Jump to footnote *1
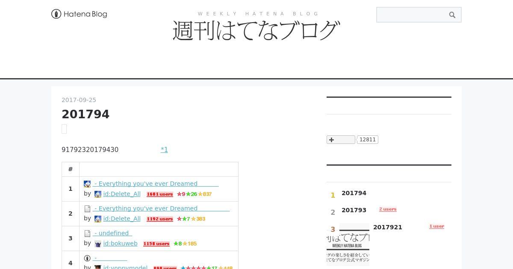This screenshot has width=513, height=269. point(164,149)
